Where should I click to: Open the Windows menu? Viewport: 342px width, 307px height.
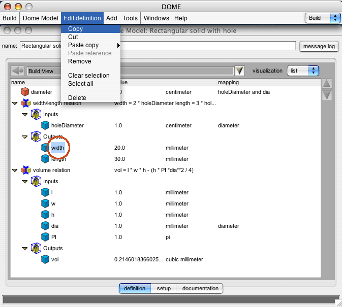[x=157, y=18]
